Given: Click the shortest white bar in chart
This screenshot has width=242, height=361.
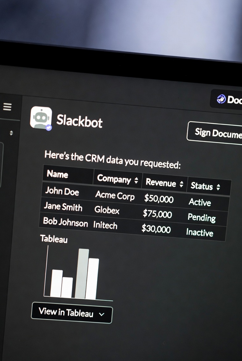Looking at the screenshot, I should tap(67, 287).
